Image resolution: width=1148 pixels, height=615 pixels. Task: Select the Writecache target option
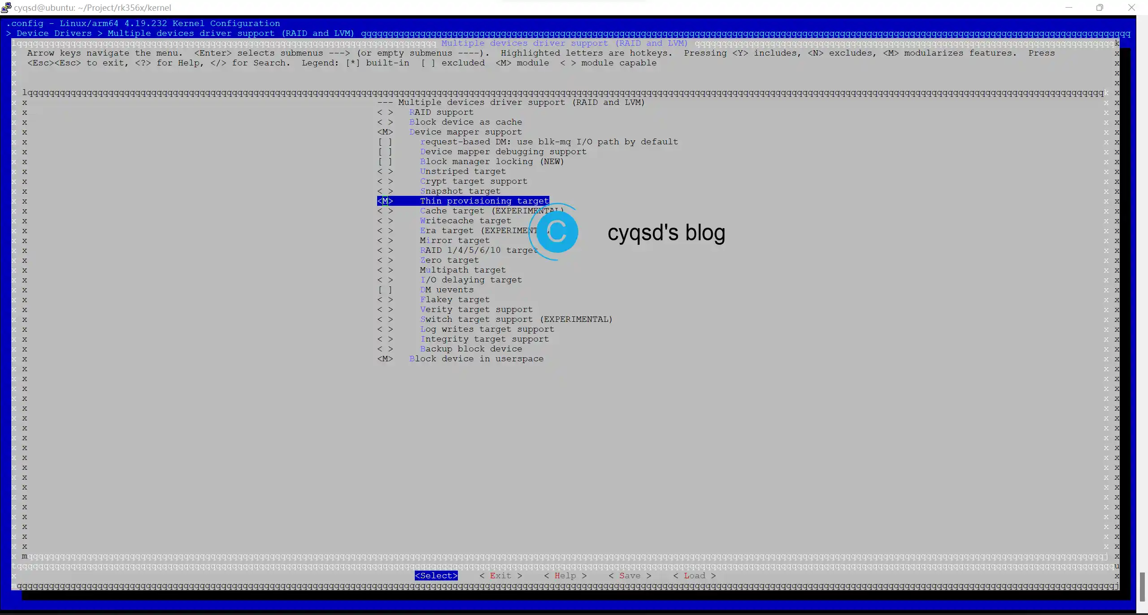[444, 221]
